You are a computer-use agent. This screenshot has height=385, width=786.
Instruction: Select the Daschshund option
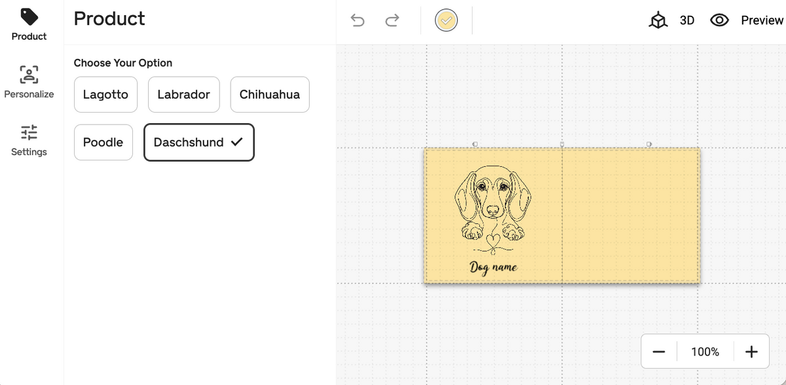click(198, 142)
